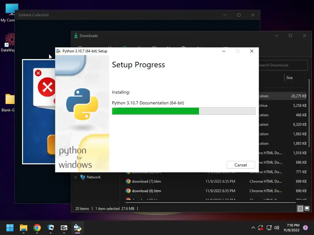The width and height of the screenshot is (314, 235).
Task: Click download (7).htm date 11/9/2022 6:35 PM
Action: [220, 181]
